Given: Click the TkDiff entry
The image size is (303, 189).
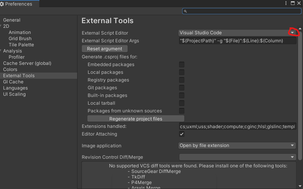Looking at the screenshot, I should (138, 177).
